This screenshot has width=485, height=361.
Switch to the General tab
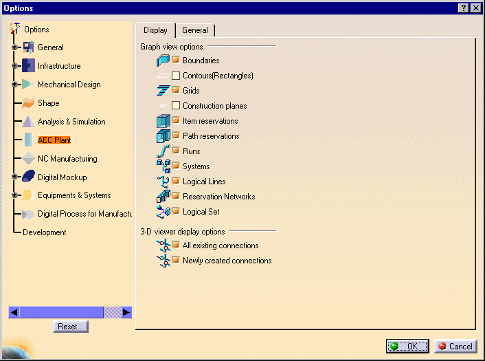[x=195, y=30]
